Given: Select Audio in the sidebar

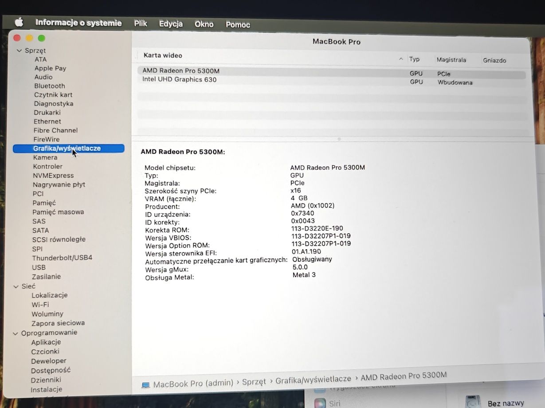Looking at the screenshot, I should [43, 77].
